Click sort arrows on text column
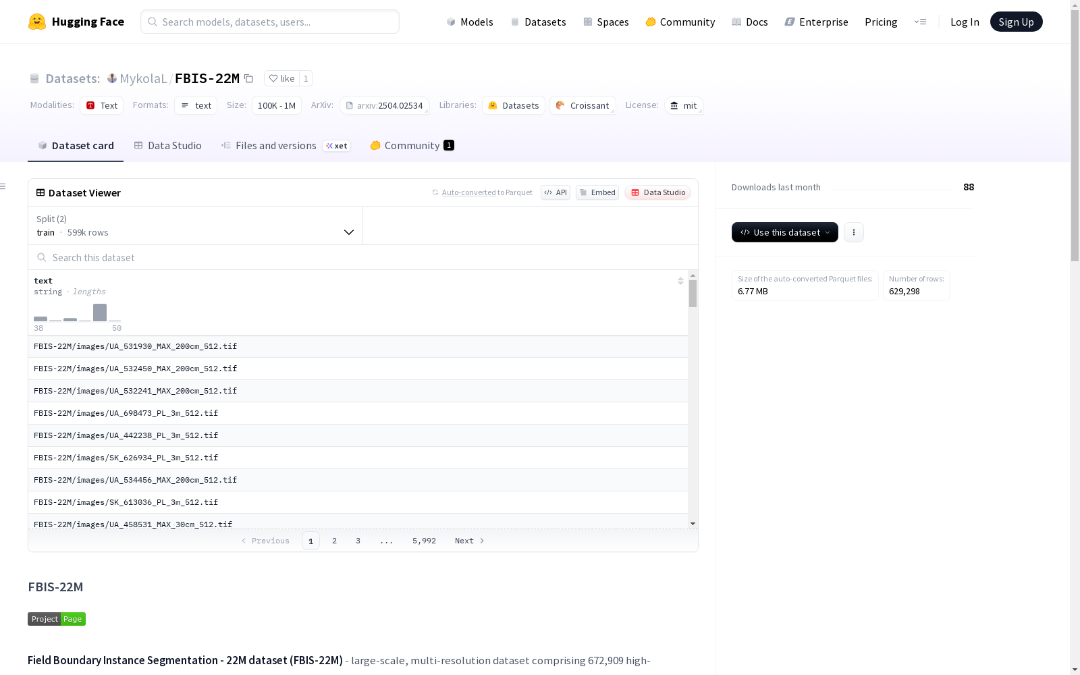The image size is (1080, 675). click(x=680, y=281)
